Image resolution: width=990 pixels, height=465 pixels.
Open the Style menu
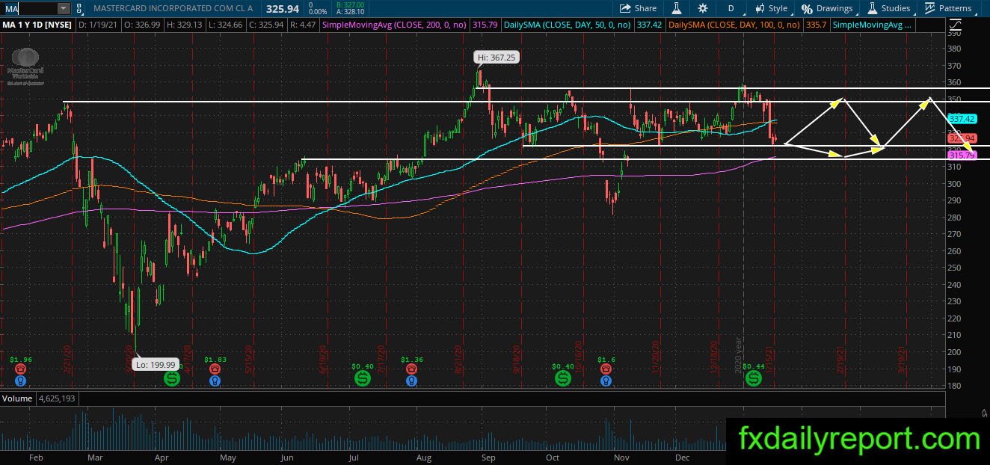click(x=771, y=8)
